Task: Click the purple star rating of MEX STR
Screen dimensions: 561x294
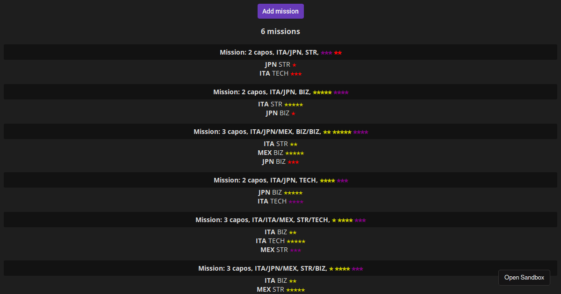Action: tap(295, 250)
